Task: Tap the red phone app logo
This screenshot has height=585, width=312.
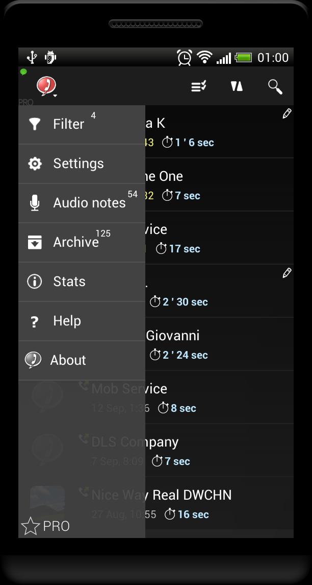Action: pyautogui.click(x=46, y=86)
